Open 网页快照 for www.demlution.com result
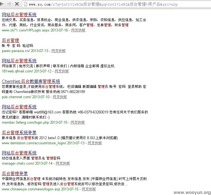The height and width of the screenshot is (195, 211). coord(95,143)
